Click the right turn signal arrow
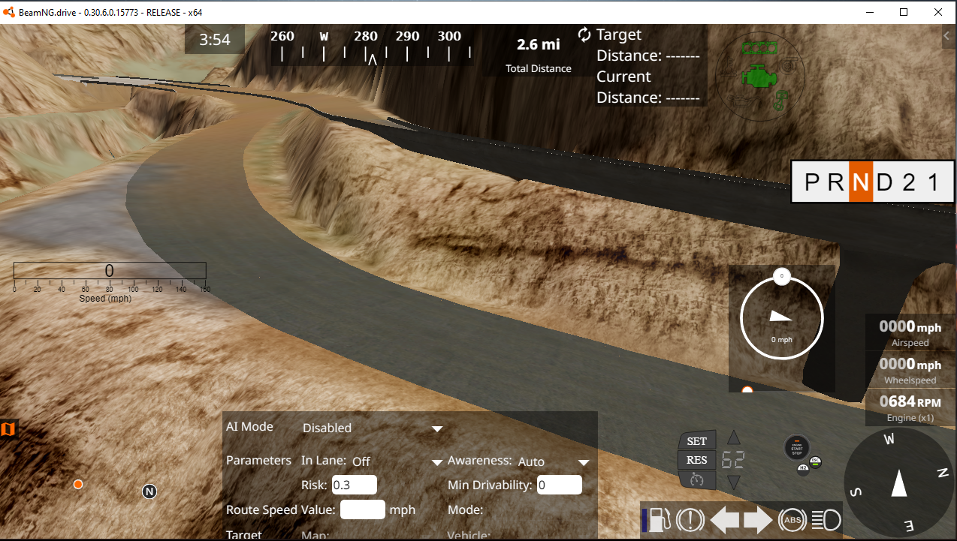Screen dimensions: 957x541 click(x=758, y=519)
